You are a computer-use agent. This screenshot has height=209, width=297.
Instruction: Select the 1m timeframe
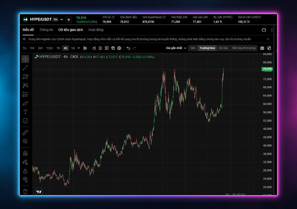click(32, 48)
